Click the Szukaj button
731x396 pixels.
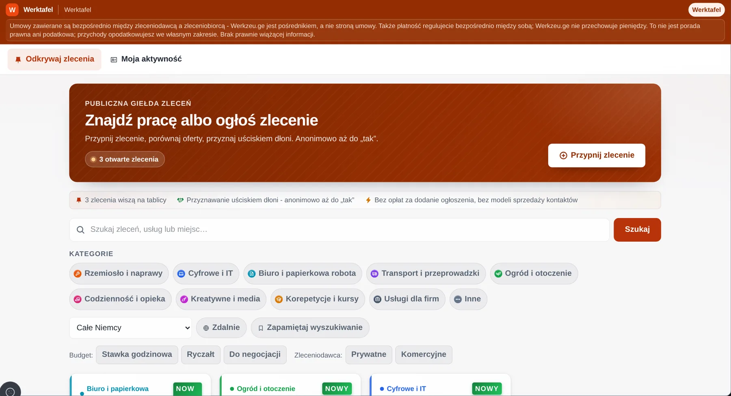[637, 230]
